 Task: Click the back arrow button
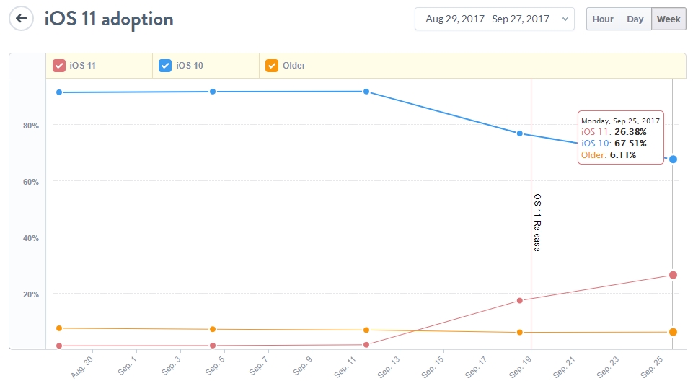[22, 18]
